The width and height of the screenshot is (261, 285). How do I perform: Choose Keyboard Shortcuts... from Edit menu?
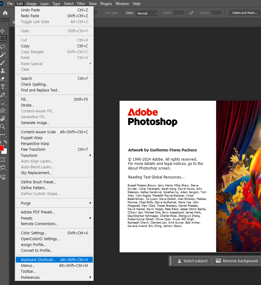point(54,260)
